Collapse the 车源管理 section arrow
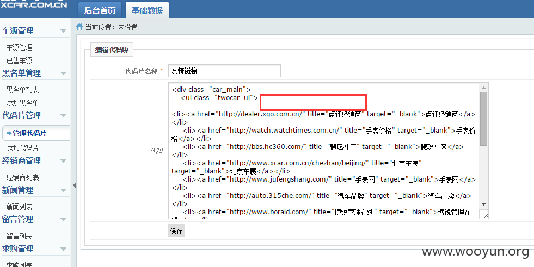 [x=63, y=31]
